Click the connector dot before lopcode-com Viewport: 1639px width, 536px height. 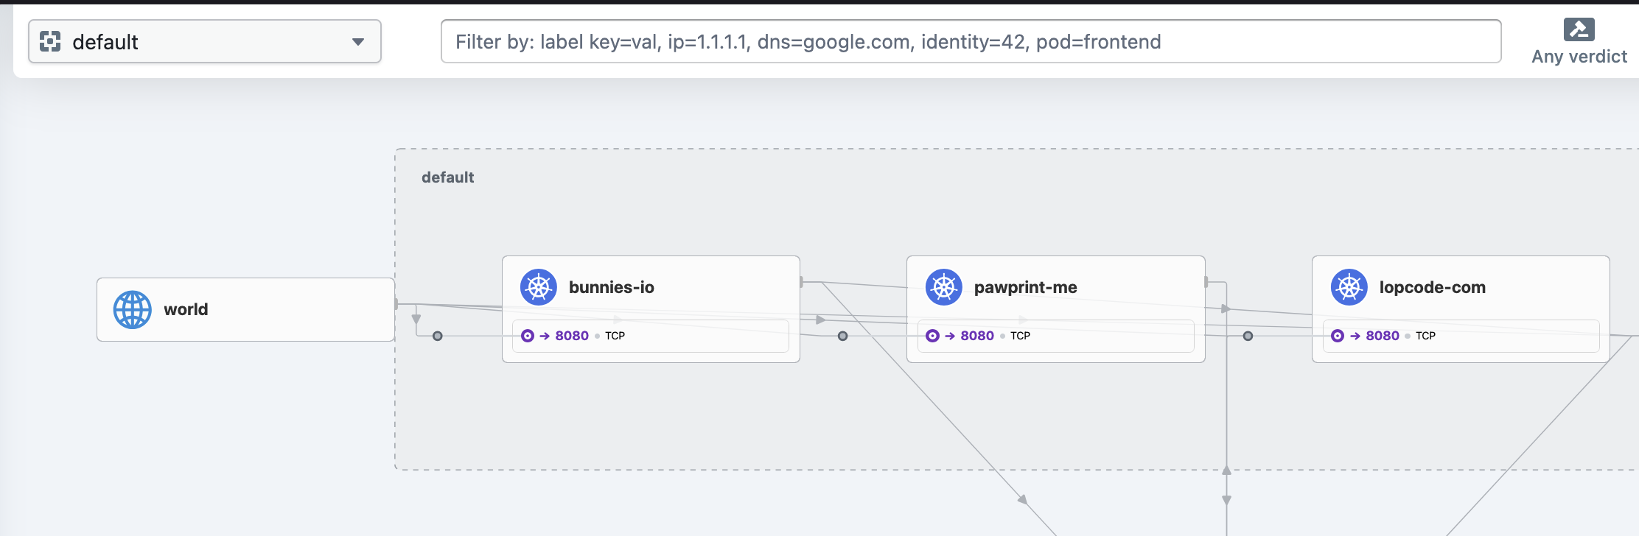pyautogui.click(x=1248, y=336)
